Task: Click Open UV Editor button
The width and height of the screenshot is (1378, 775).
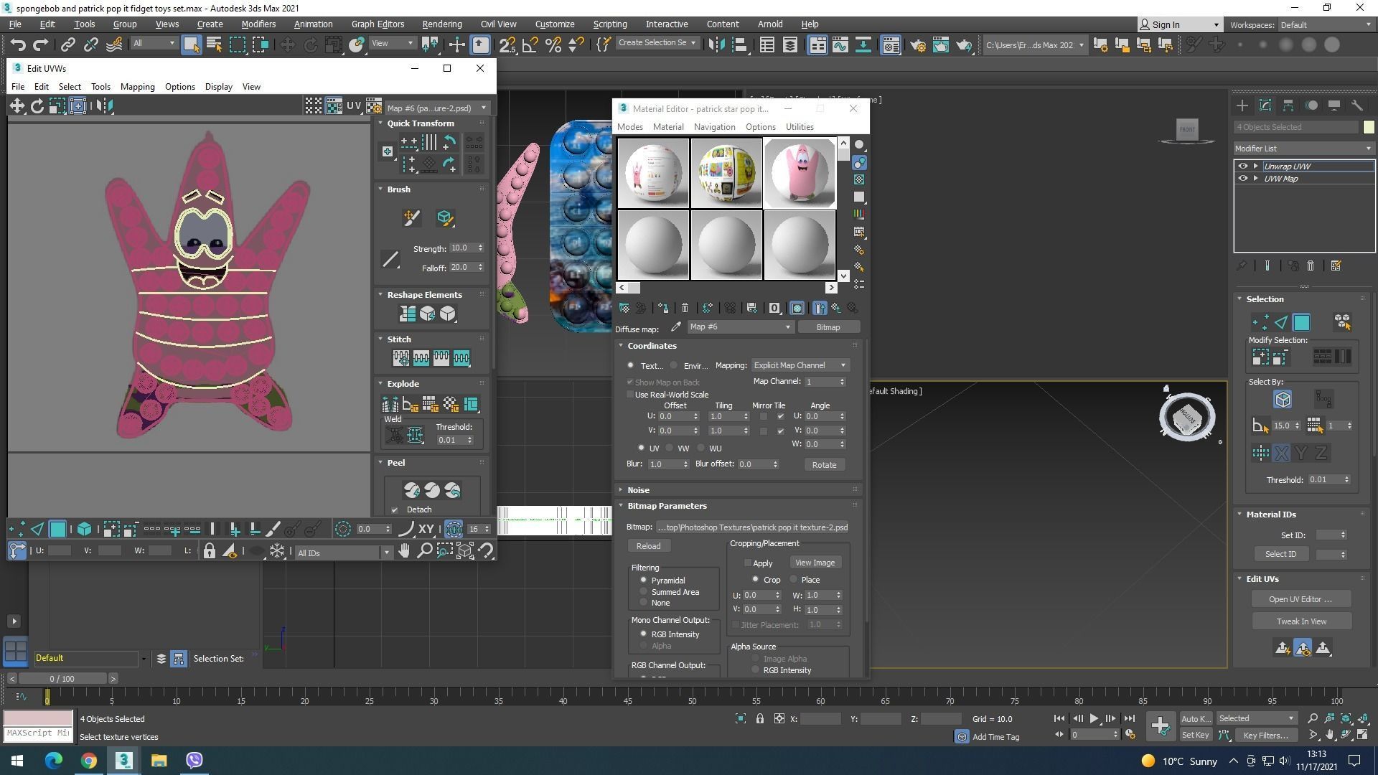Action: 1300,599
